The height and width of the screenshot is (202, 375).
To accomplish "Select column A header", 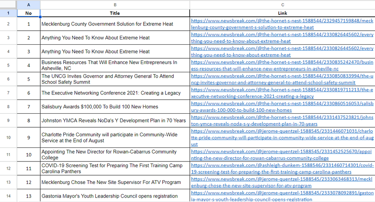I will (28, 5).
